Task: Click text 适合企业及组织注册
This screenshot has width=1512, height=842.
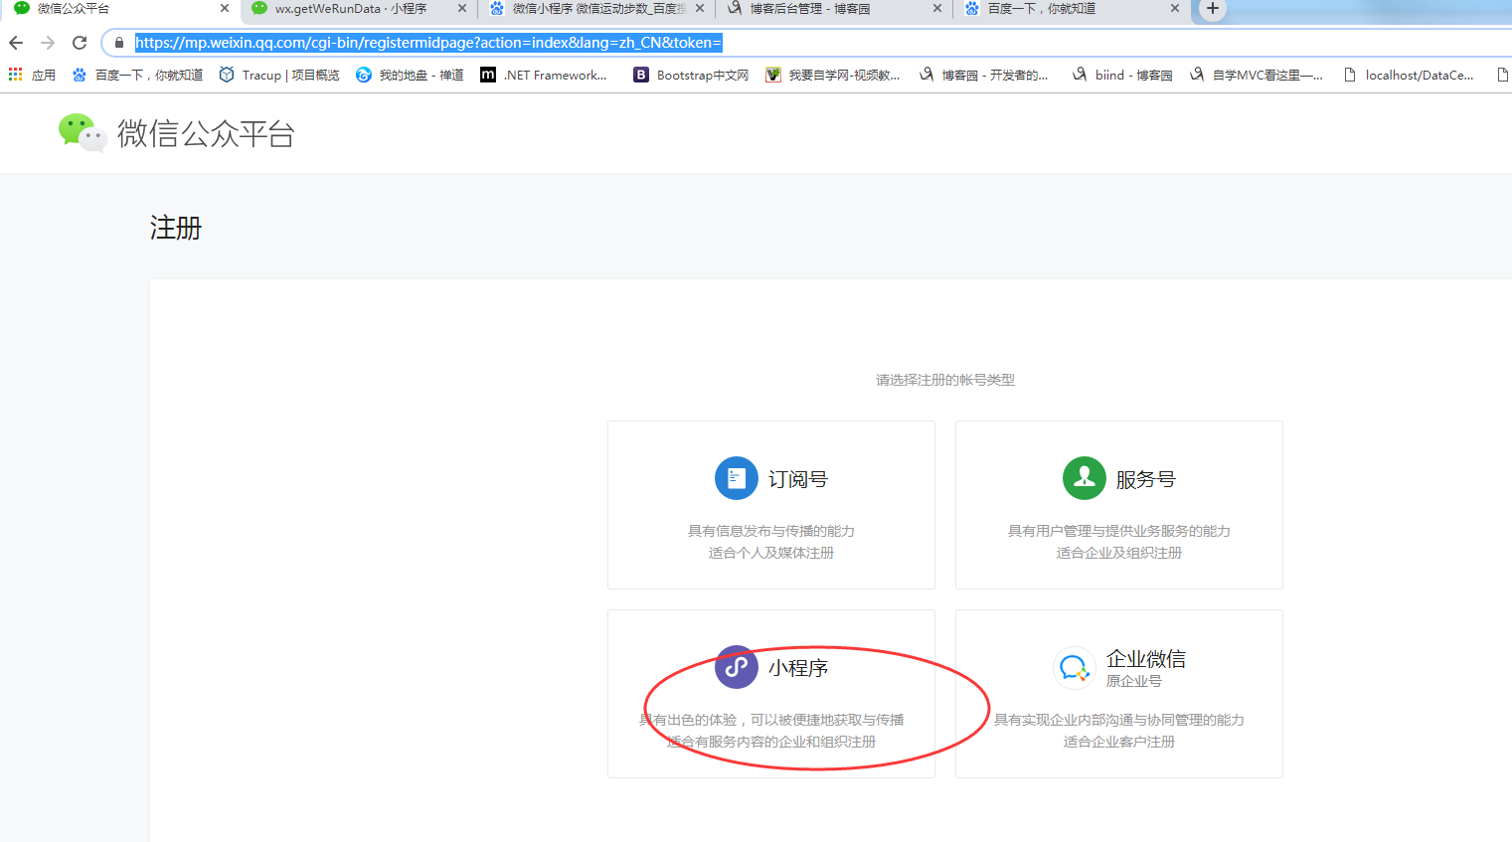Action: (x=1119, y=553)
